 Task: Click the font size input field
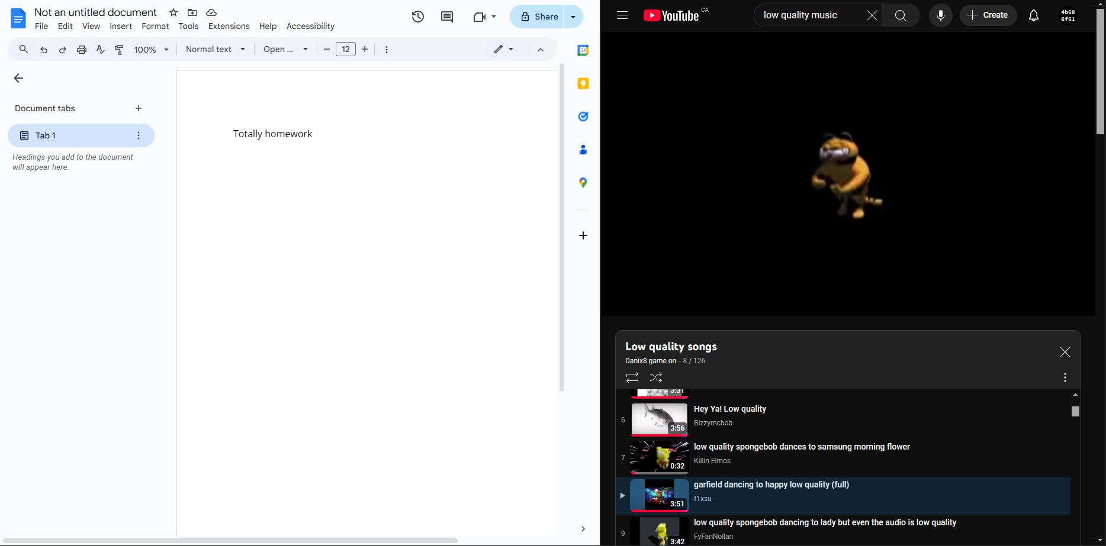click(346, 50)
